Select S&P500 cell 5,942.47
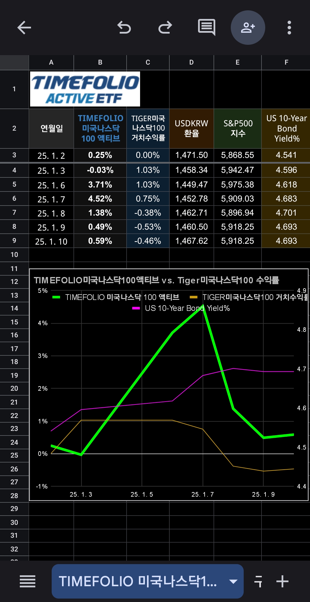The image size is (310, 602). [x=238, y=170]
